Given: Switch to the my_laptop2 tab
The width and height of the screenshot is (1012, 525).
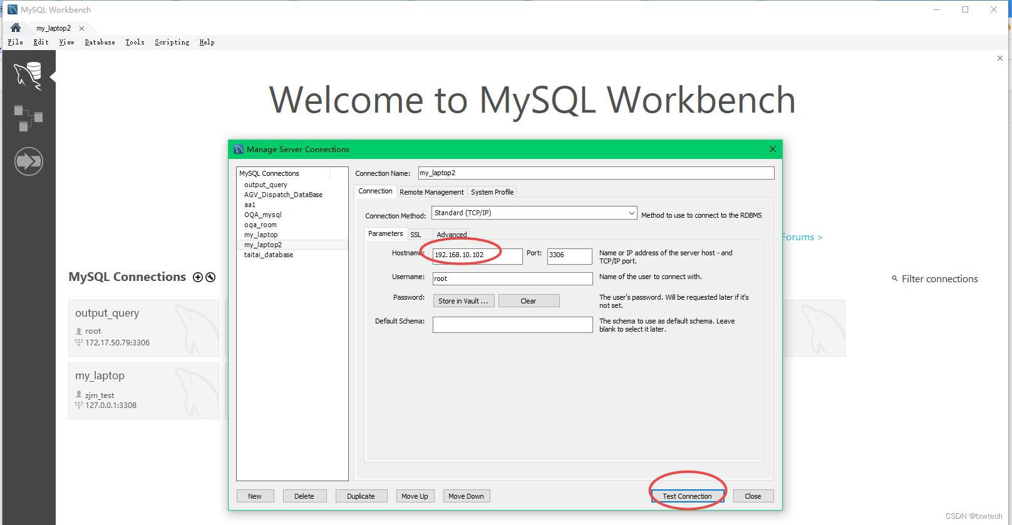Looking at the screenshot, I should pos(53,28).
